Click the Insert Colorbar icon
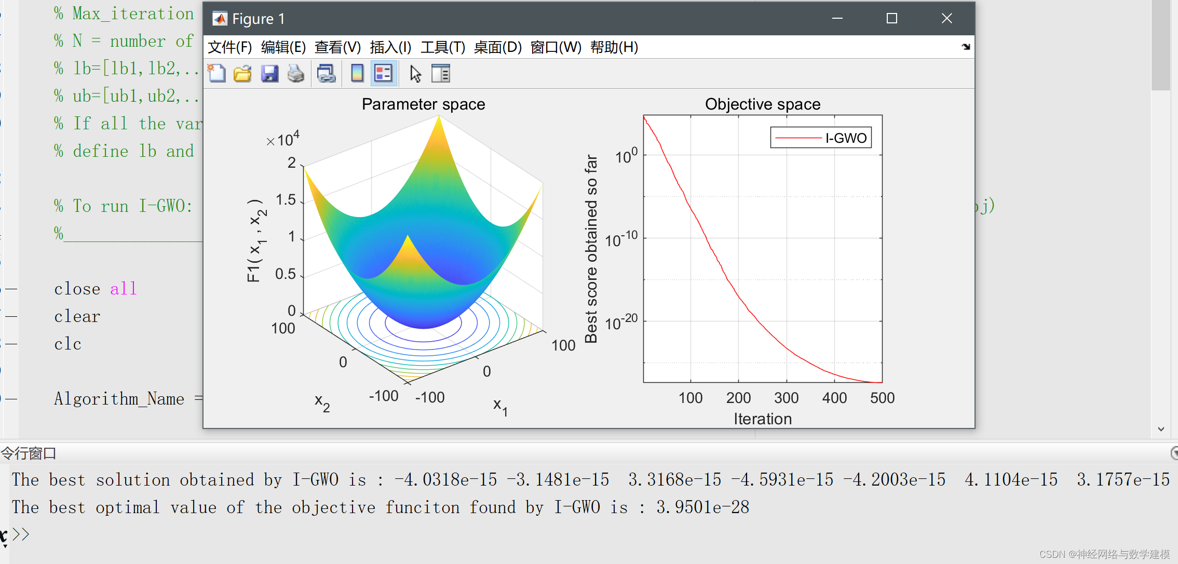Screen dimensions: 1178x564 (357, 74)
